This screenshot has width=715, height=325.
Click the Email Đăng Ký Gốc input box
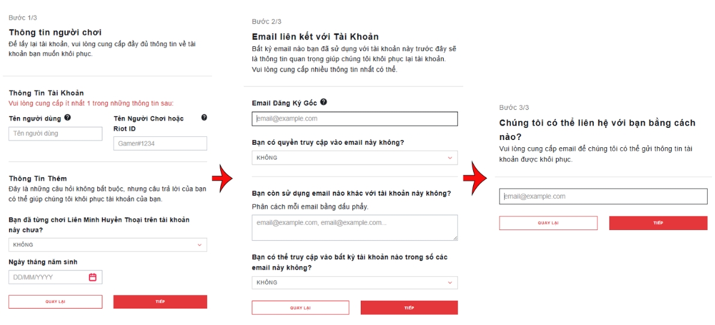(x=354, y=119)
